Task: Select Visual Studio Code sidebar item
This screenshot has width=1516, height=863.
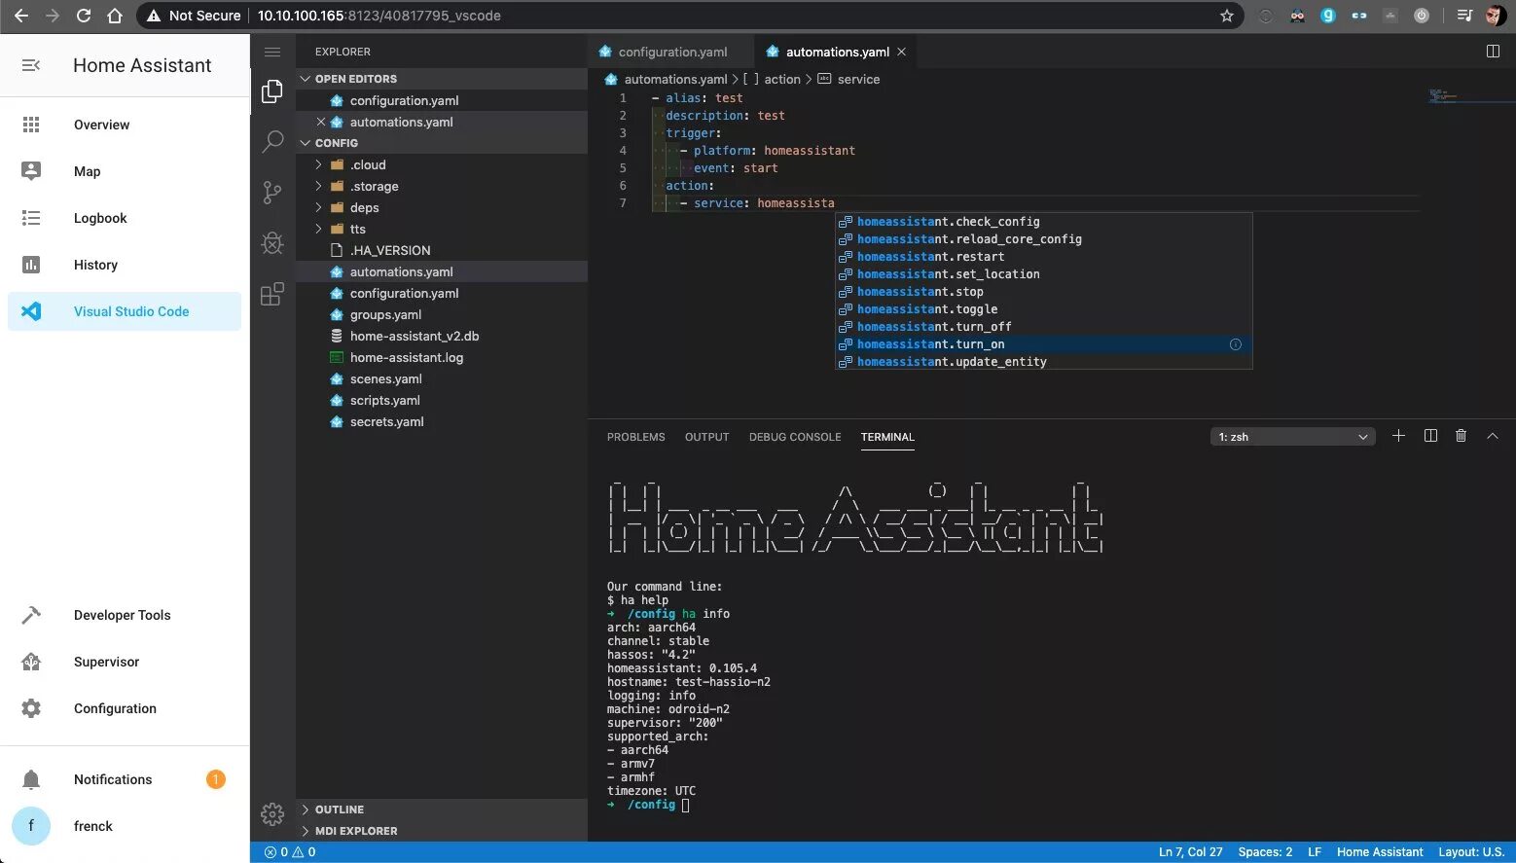Action: point(125,311)
